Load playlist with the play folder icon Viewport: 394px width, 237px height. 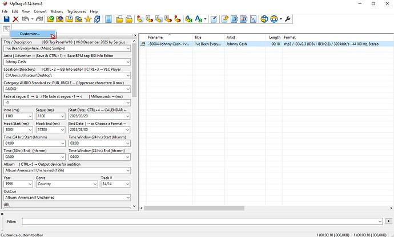[69, 19]
